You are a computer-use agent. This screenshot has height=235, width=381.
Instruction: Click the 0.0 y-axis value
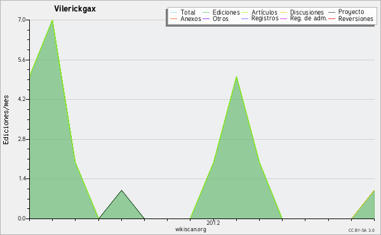point(22,218)
